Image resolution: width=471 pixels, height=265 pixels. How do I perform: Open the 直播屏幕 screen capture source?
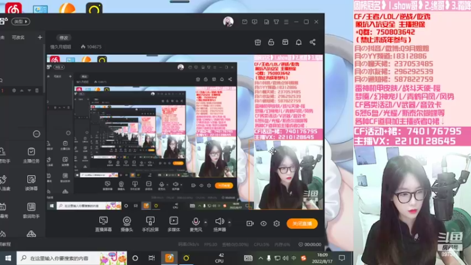coord(104,224)
